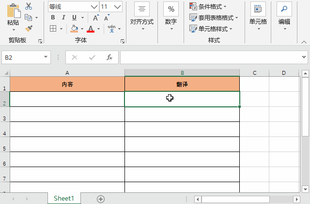Click the Copy icon
This screenshot has width=310, height=204.
point(28,17)
